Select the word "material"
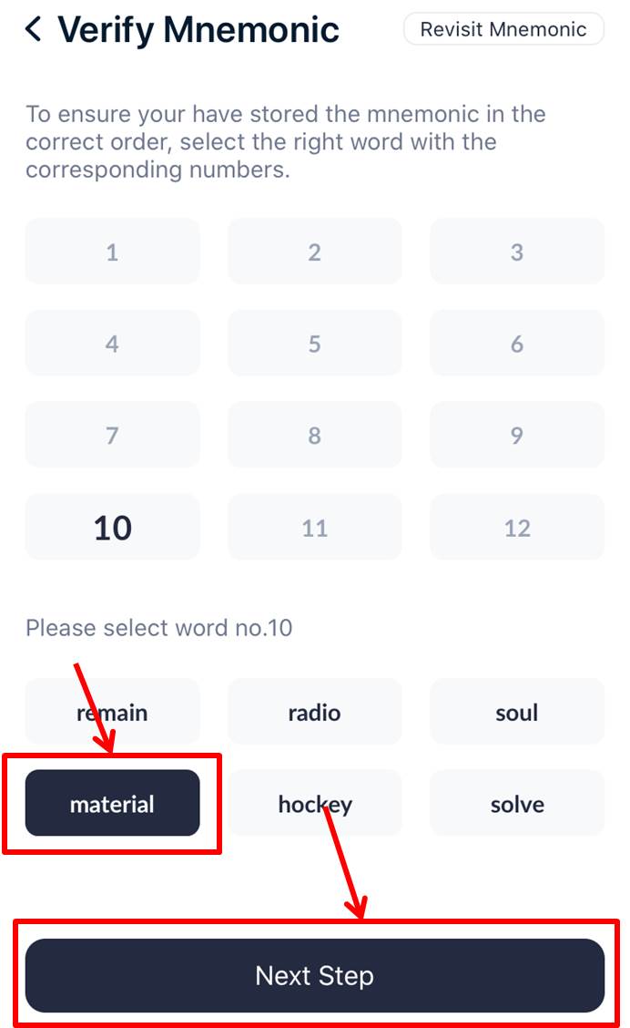 coord(112,804)
